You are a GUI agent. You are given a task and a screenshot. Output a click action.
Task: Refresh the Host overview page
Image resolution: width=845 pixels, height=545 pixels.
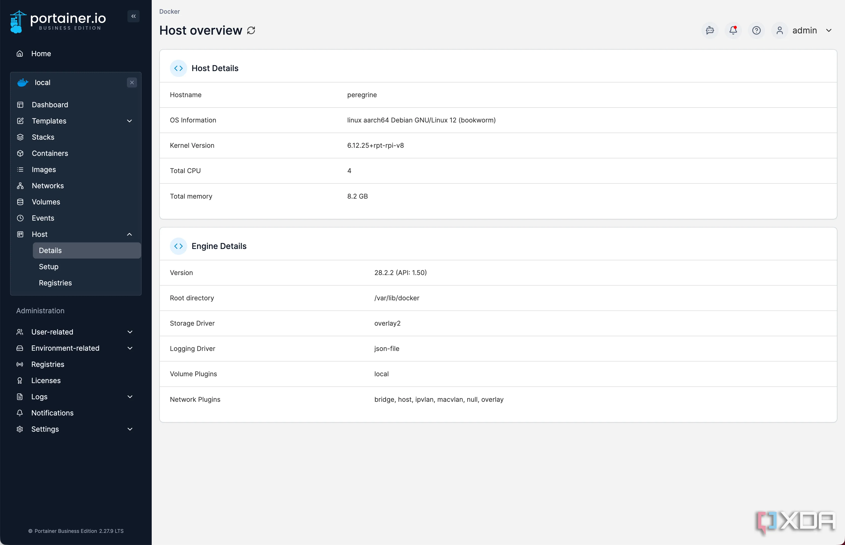(251, 30)
